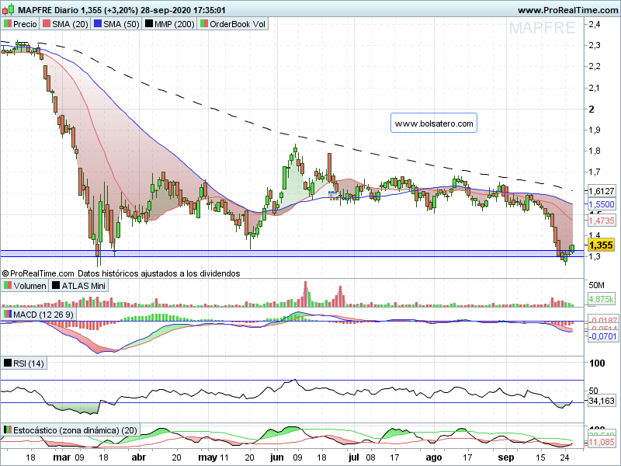The image size is (621, 466).
Task: Click the 2,4 price axis label
Action: (x=595, y=24)
